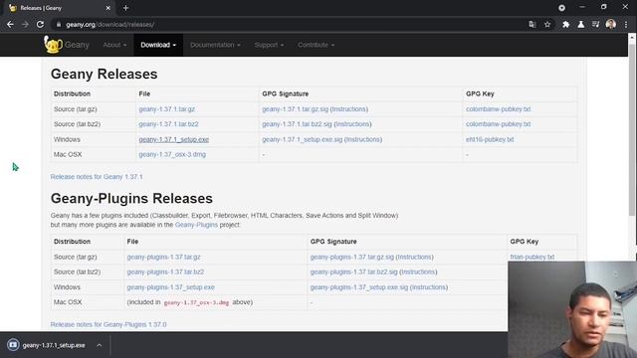
Task: Click the webcam video overlay
Action: pyautogui.click(x=572, y=309)
